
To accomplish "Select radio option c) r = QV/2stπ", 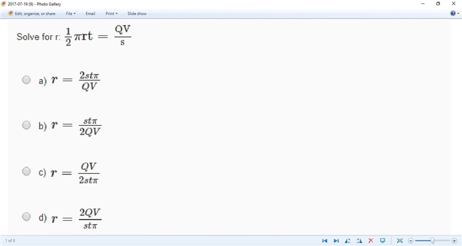I will (x=26, y=171).
